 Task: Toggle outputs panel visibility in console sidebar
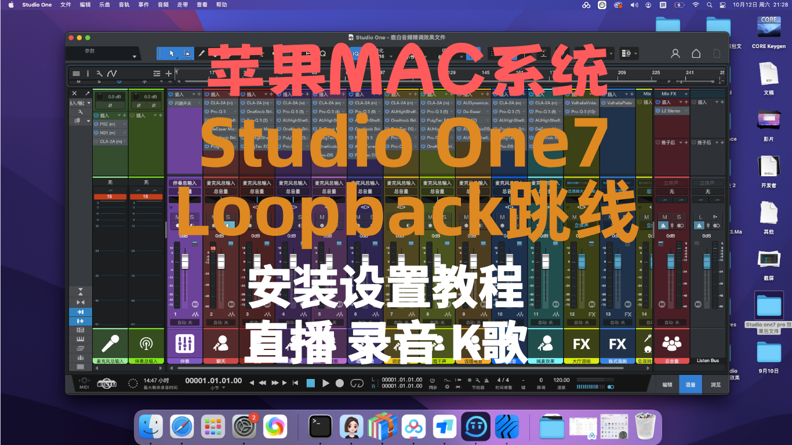click(80, 321)
